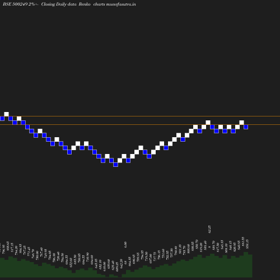The width and height of the screenshot is (280, 280).
Task: Select the highest white Renko brick
Action: tap(6, 114)
